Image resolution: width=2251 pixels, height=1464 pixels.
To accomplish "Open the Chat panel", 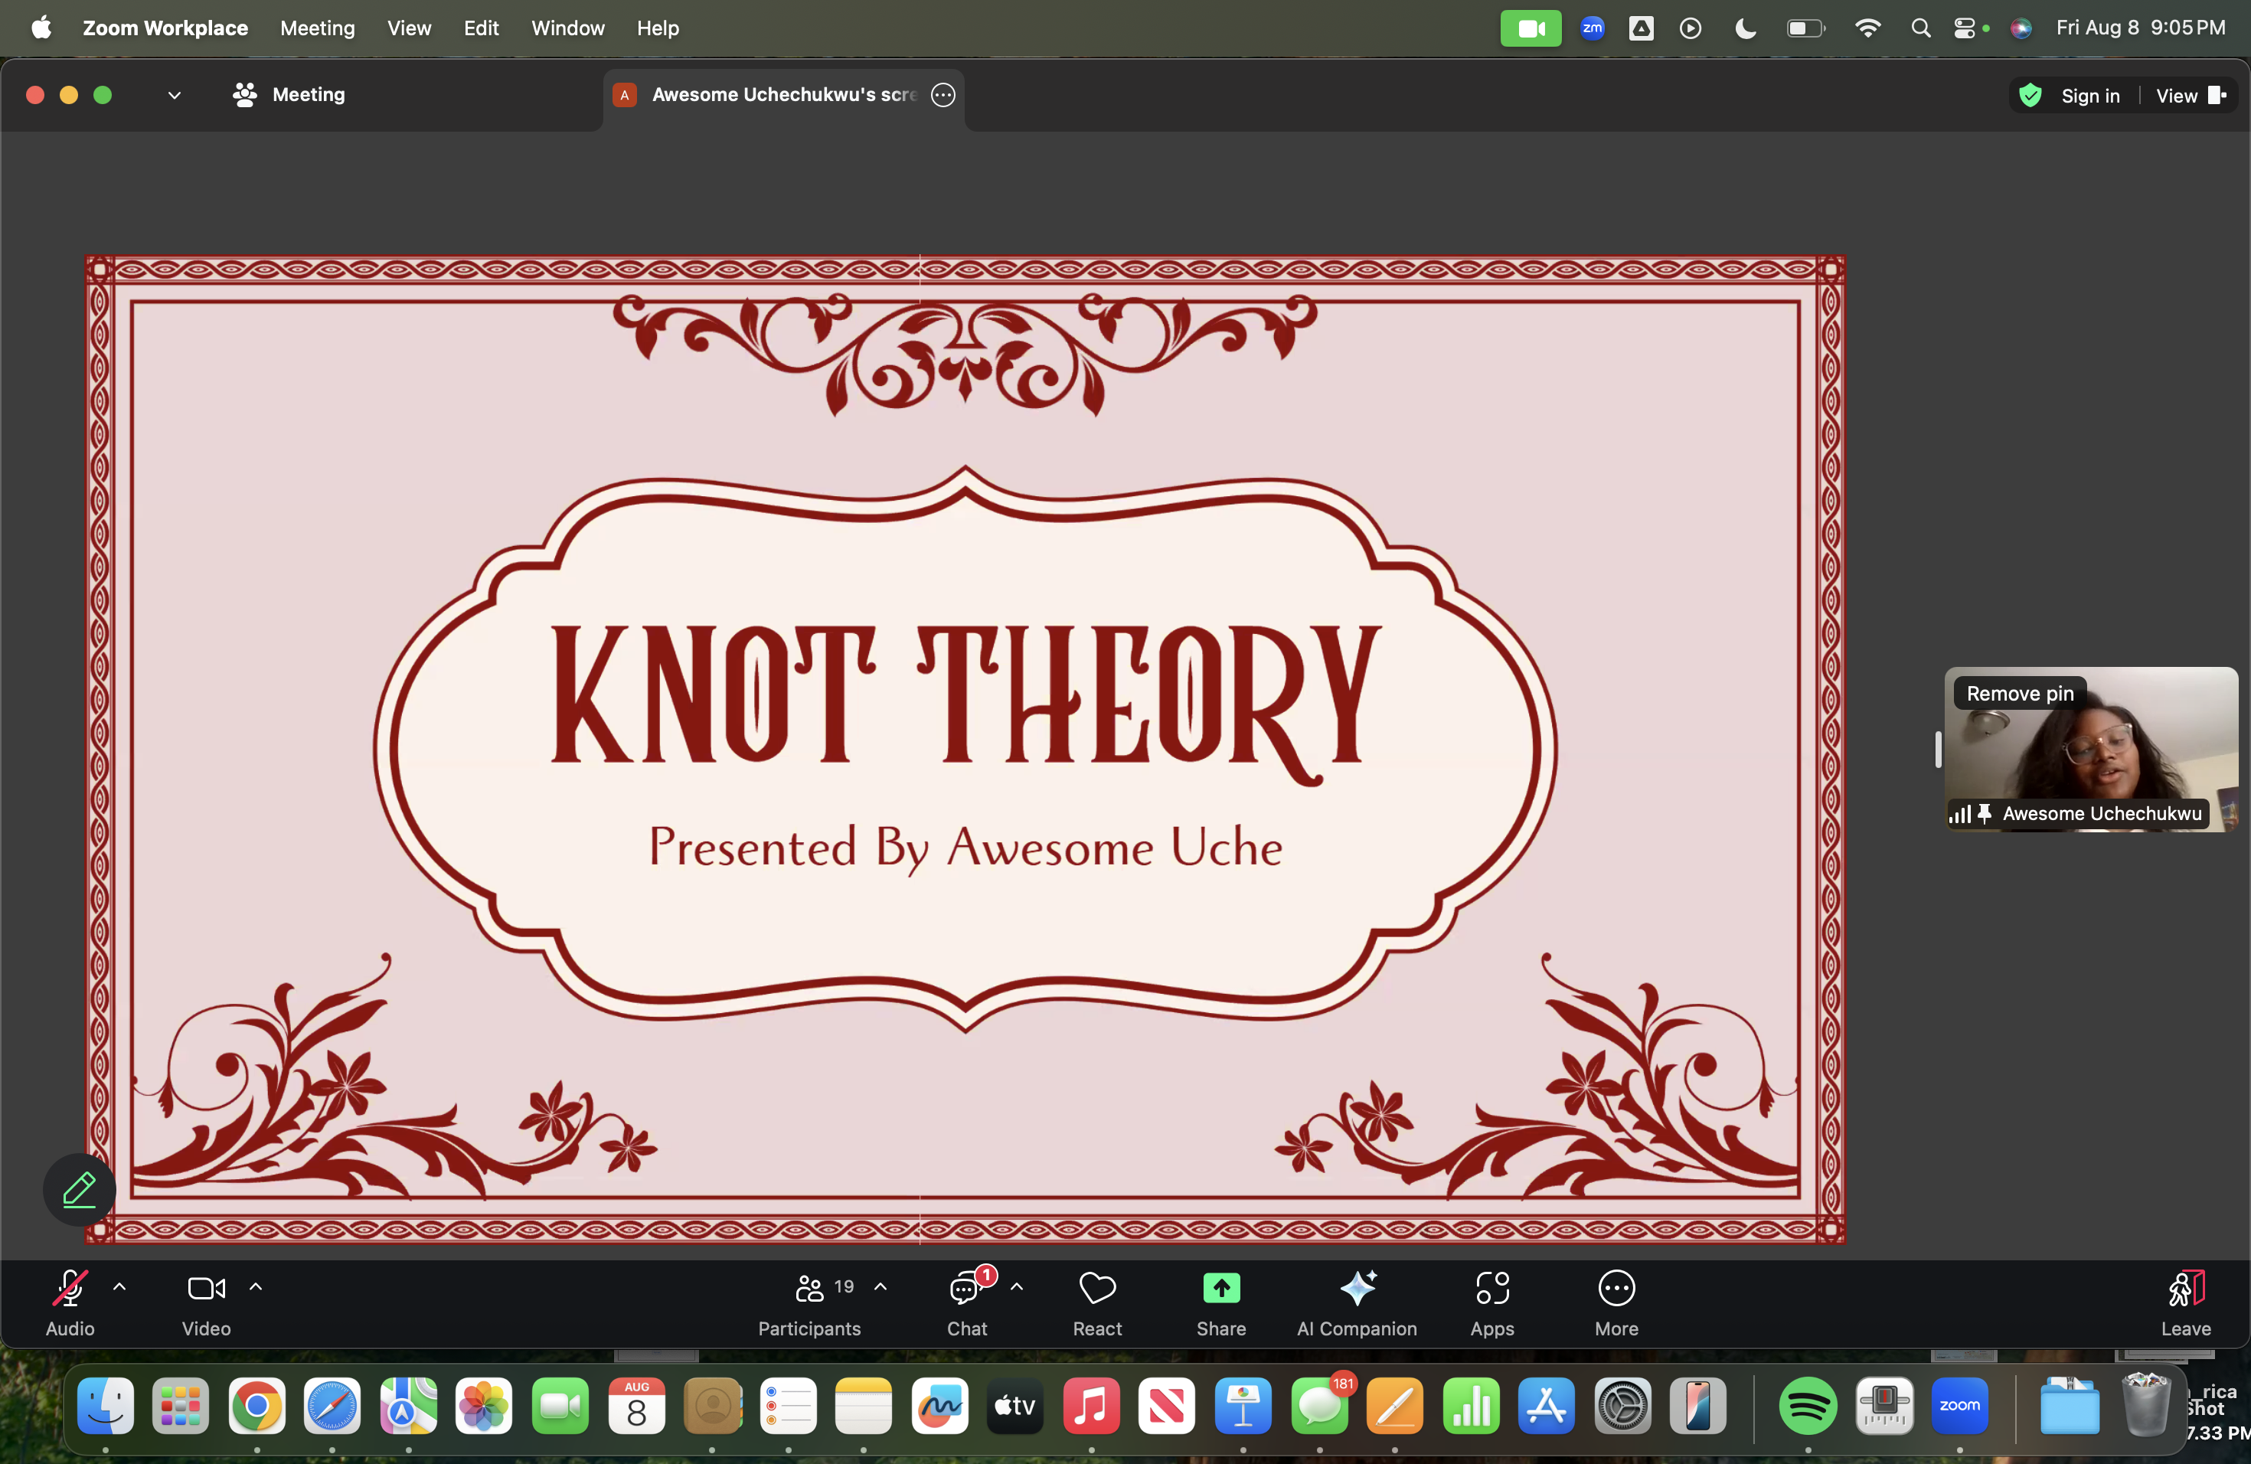I will click(x=966, y=1288).
